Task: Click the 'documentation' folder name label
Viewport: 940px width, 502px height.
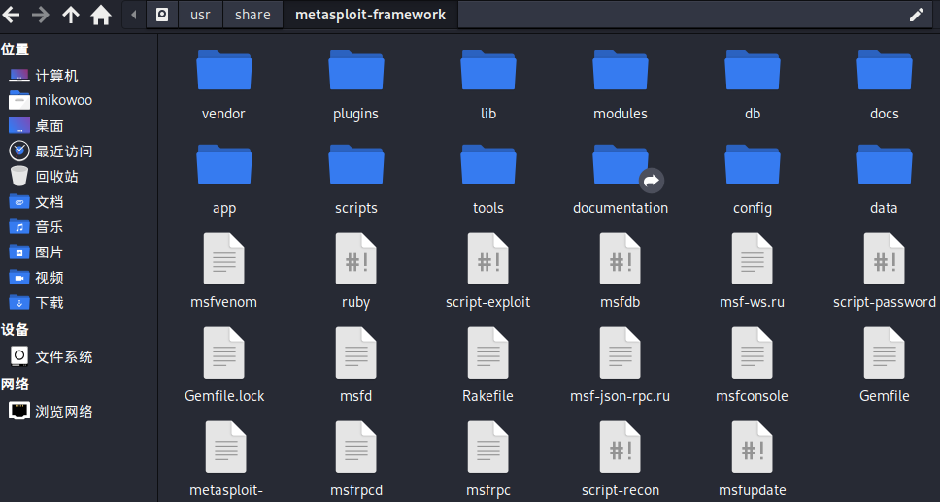Action: pyautogui.click(x=621, y=208)
